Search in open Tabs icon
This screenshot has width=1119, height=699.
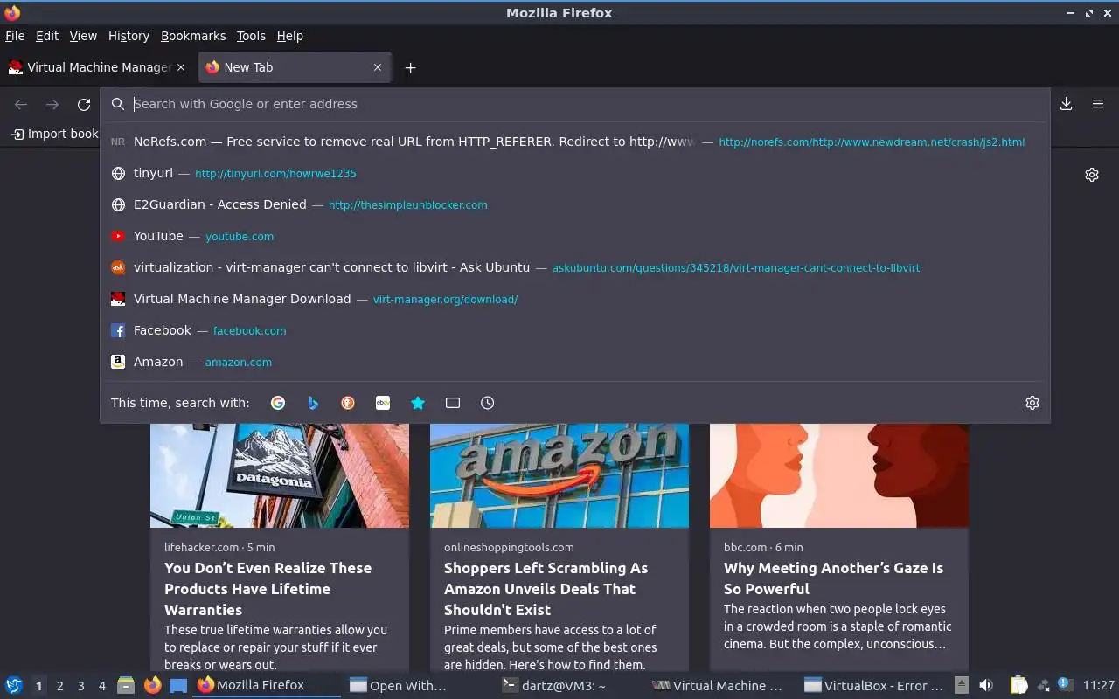[x=453, y=403]
